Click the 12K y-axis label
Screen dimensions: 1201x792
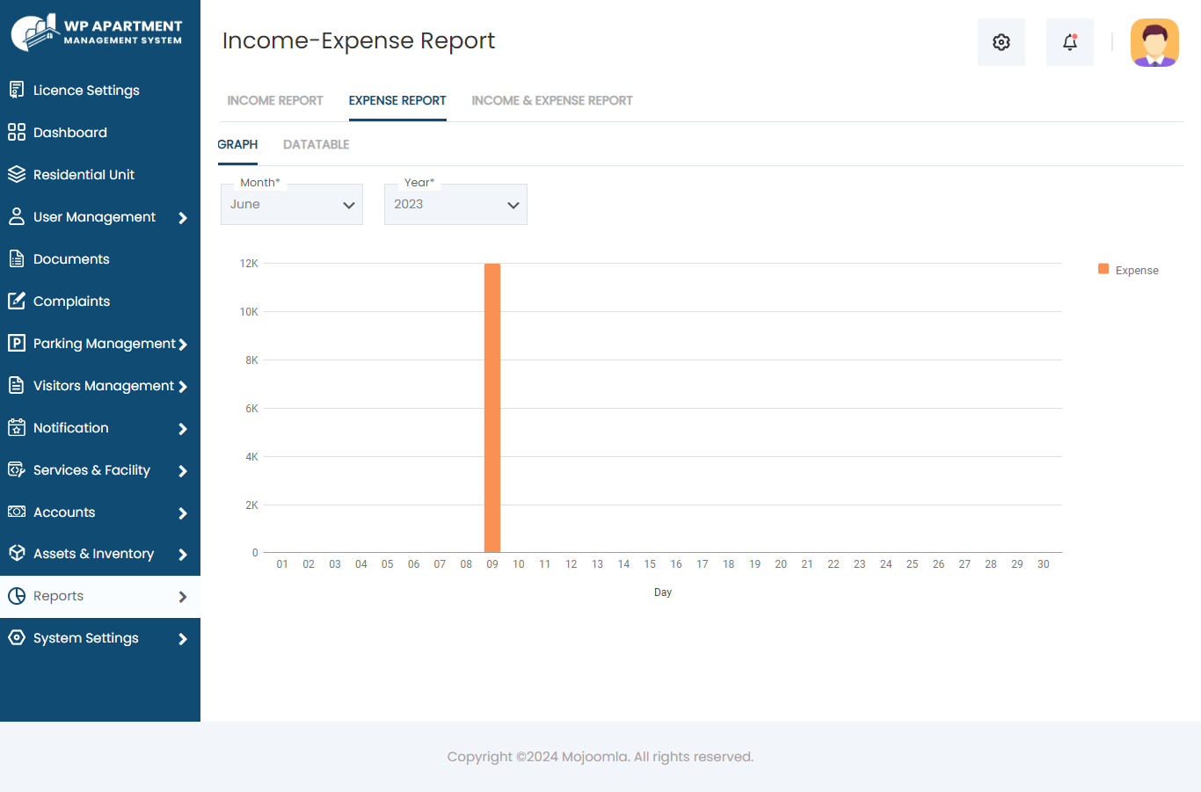tap(249, 264)
